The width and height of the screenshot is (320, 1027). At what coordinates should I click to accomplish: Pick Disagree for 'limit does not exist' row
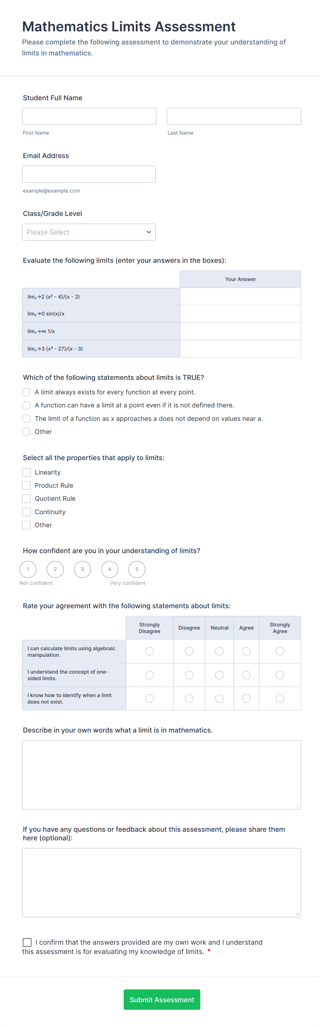189,698
